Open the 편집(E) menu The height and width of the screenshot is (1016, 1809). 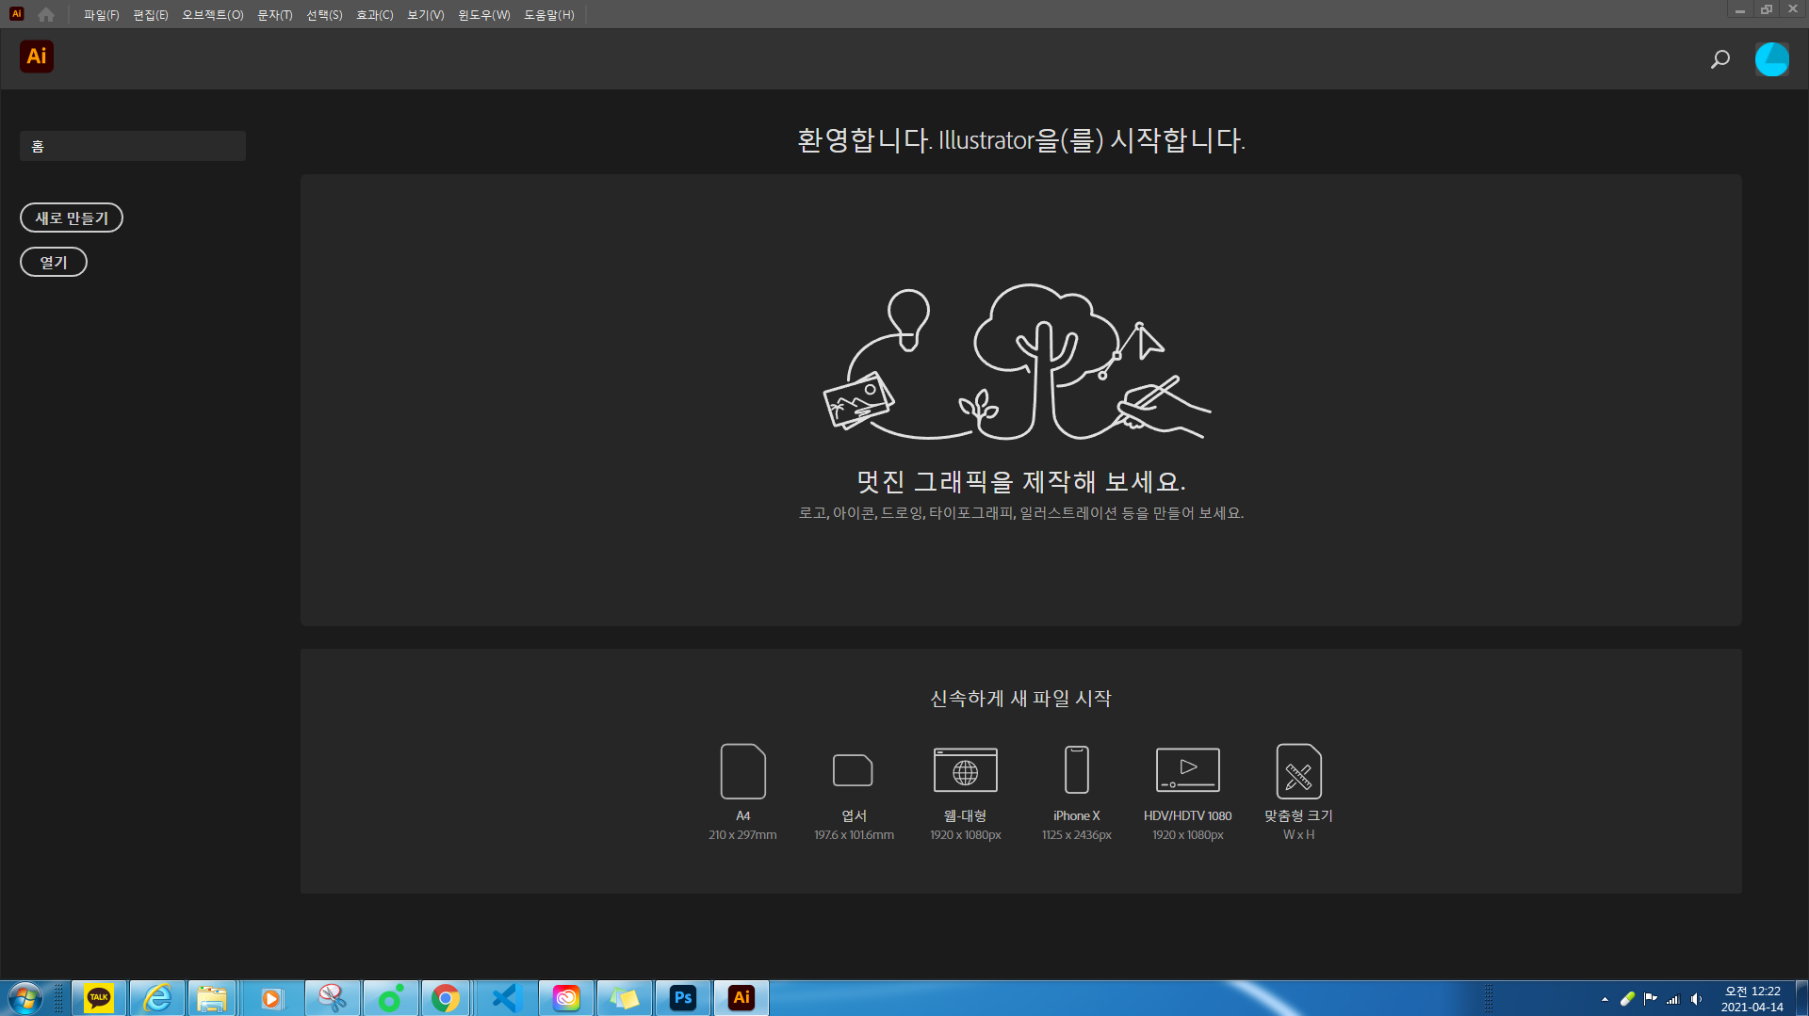click(151, 15)
